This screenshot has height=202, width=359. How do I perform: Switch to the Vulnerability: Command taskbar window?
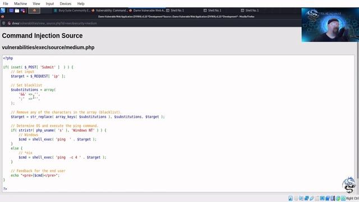pos(109,10)
